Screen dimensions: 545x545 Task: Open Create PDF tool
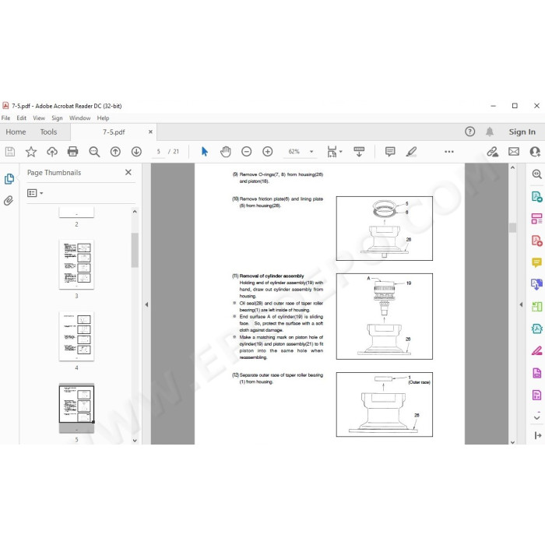[536, 241]
